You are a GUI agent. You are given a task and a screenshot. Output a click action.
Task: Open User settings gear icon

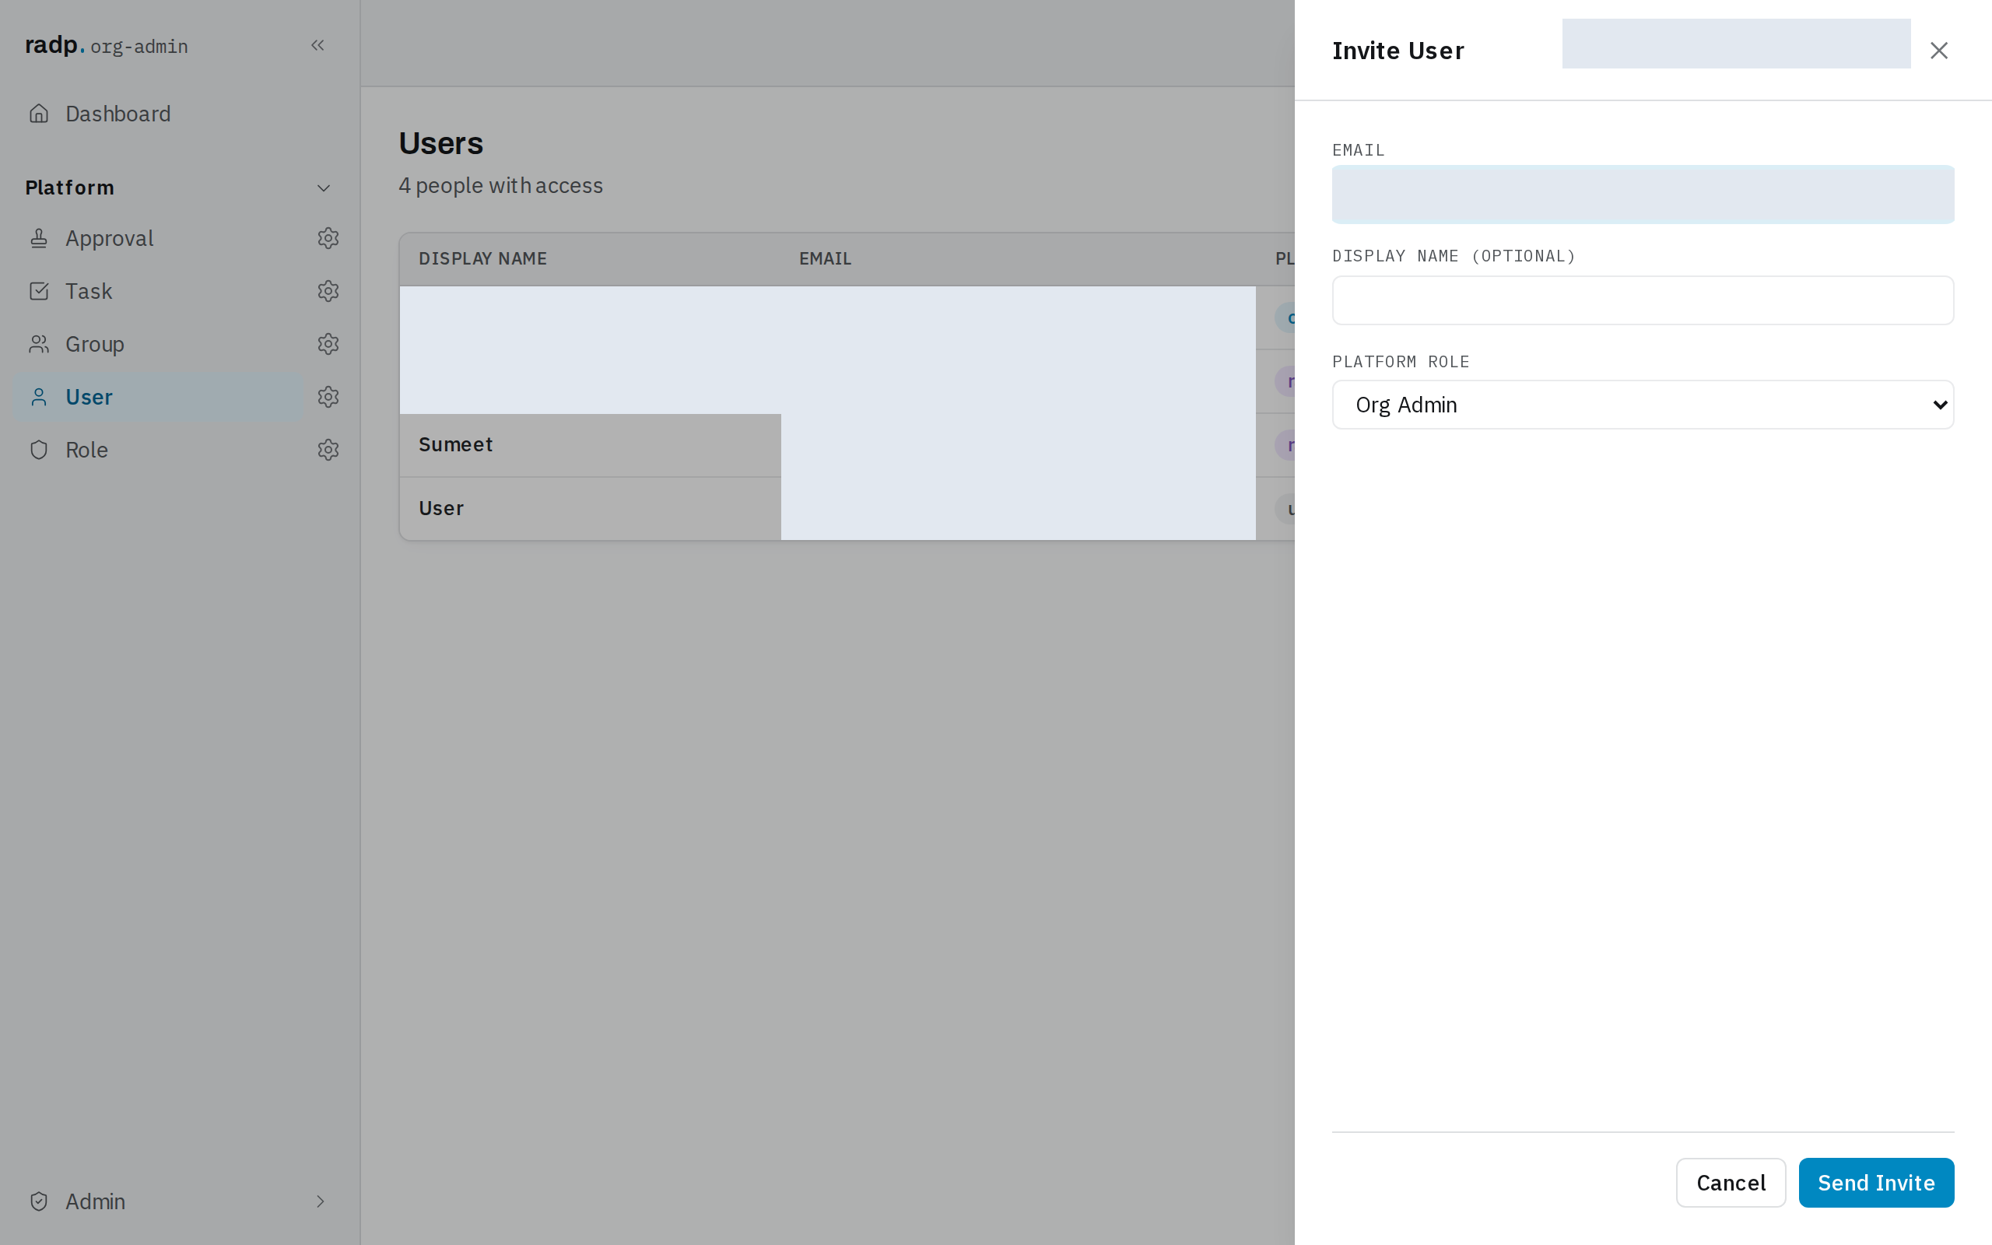coord(328,397)
